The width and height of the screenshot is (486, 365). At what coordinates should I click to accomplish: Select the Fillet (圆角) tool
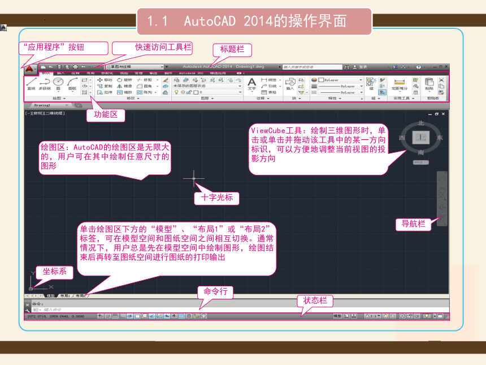(144, 86)
